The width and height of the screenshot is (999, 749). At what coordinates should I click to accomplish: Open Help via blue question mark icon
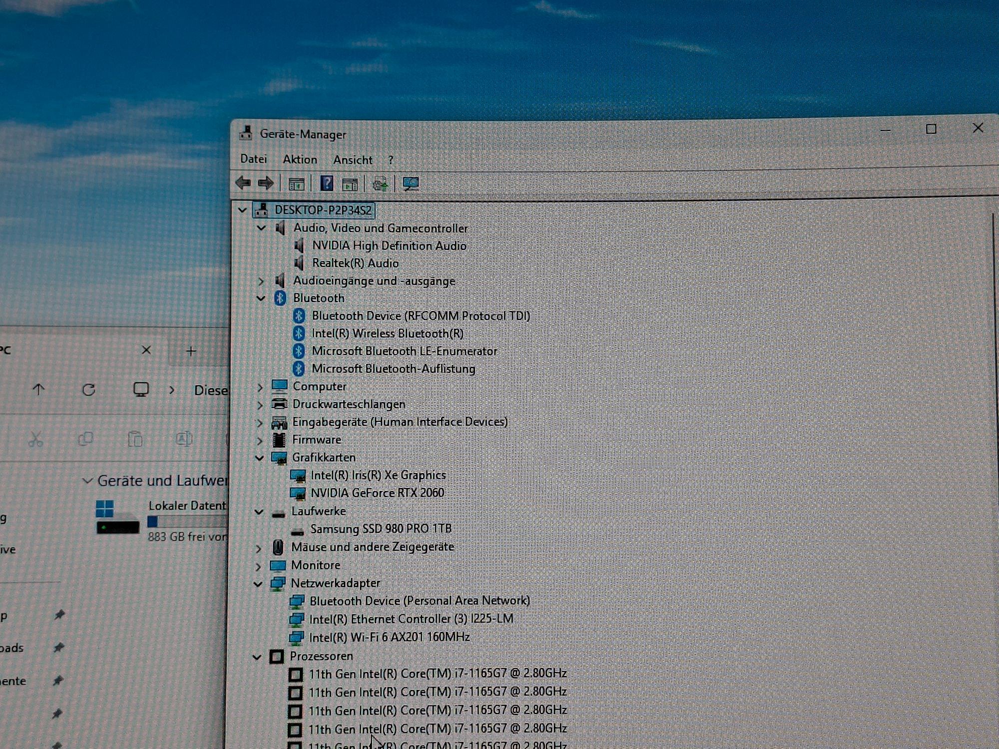(327, 184)
